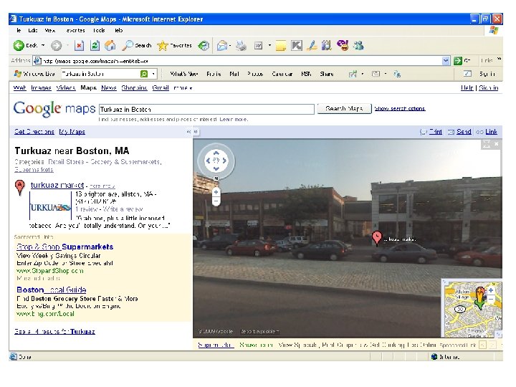Click the green Go arrow button
Viewport: 516px width, 387px height.
coord(458,61)
